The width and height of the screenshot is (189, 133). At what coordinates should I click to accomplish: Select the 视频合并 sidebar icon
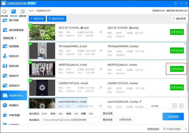pos(5,76)
